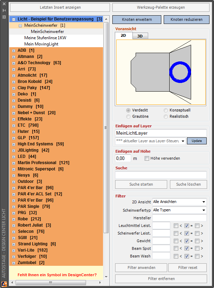Open palette properties gear icon
The image size is (214, 288).
(4, 16)
